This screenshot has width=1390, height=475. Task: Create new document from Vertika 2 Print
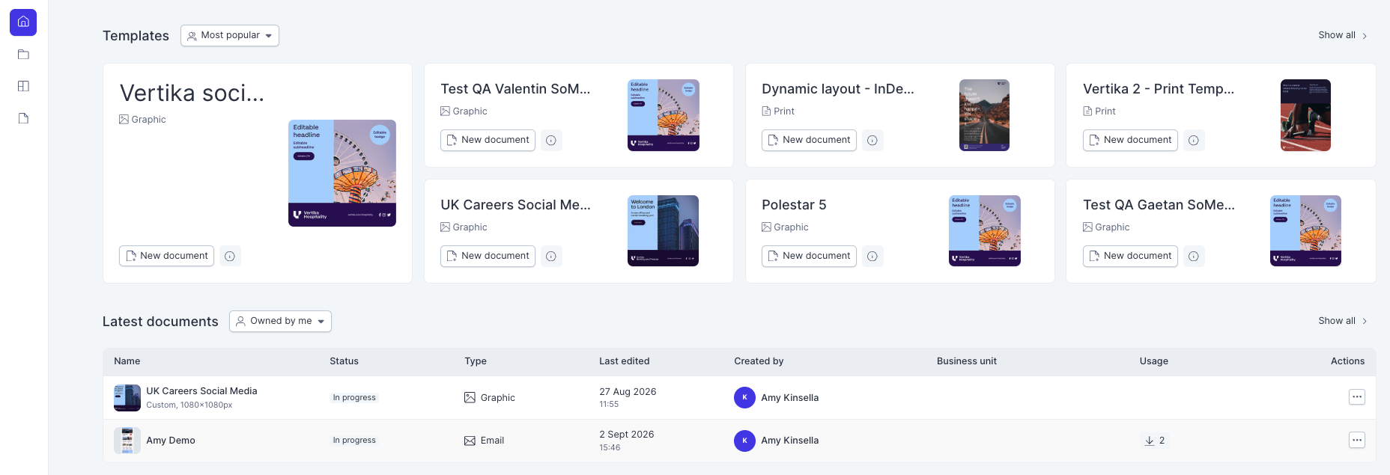1130,140
